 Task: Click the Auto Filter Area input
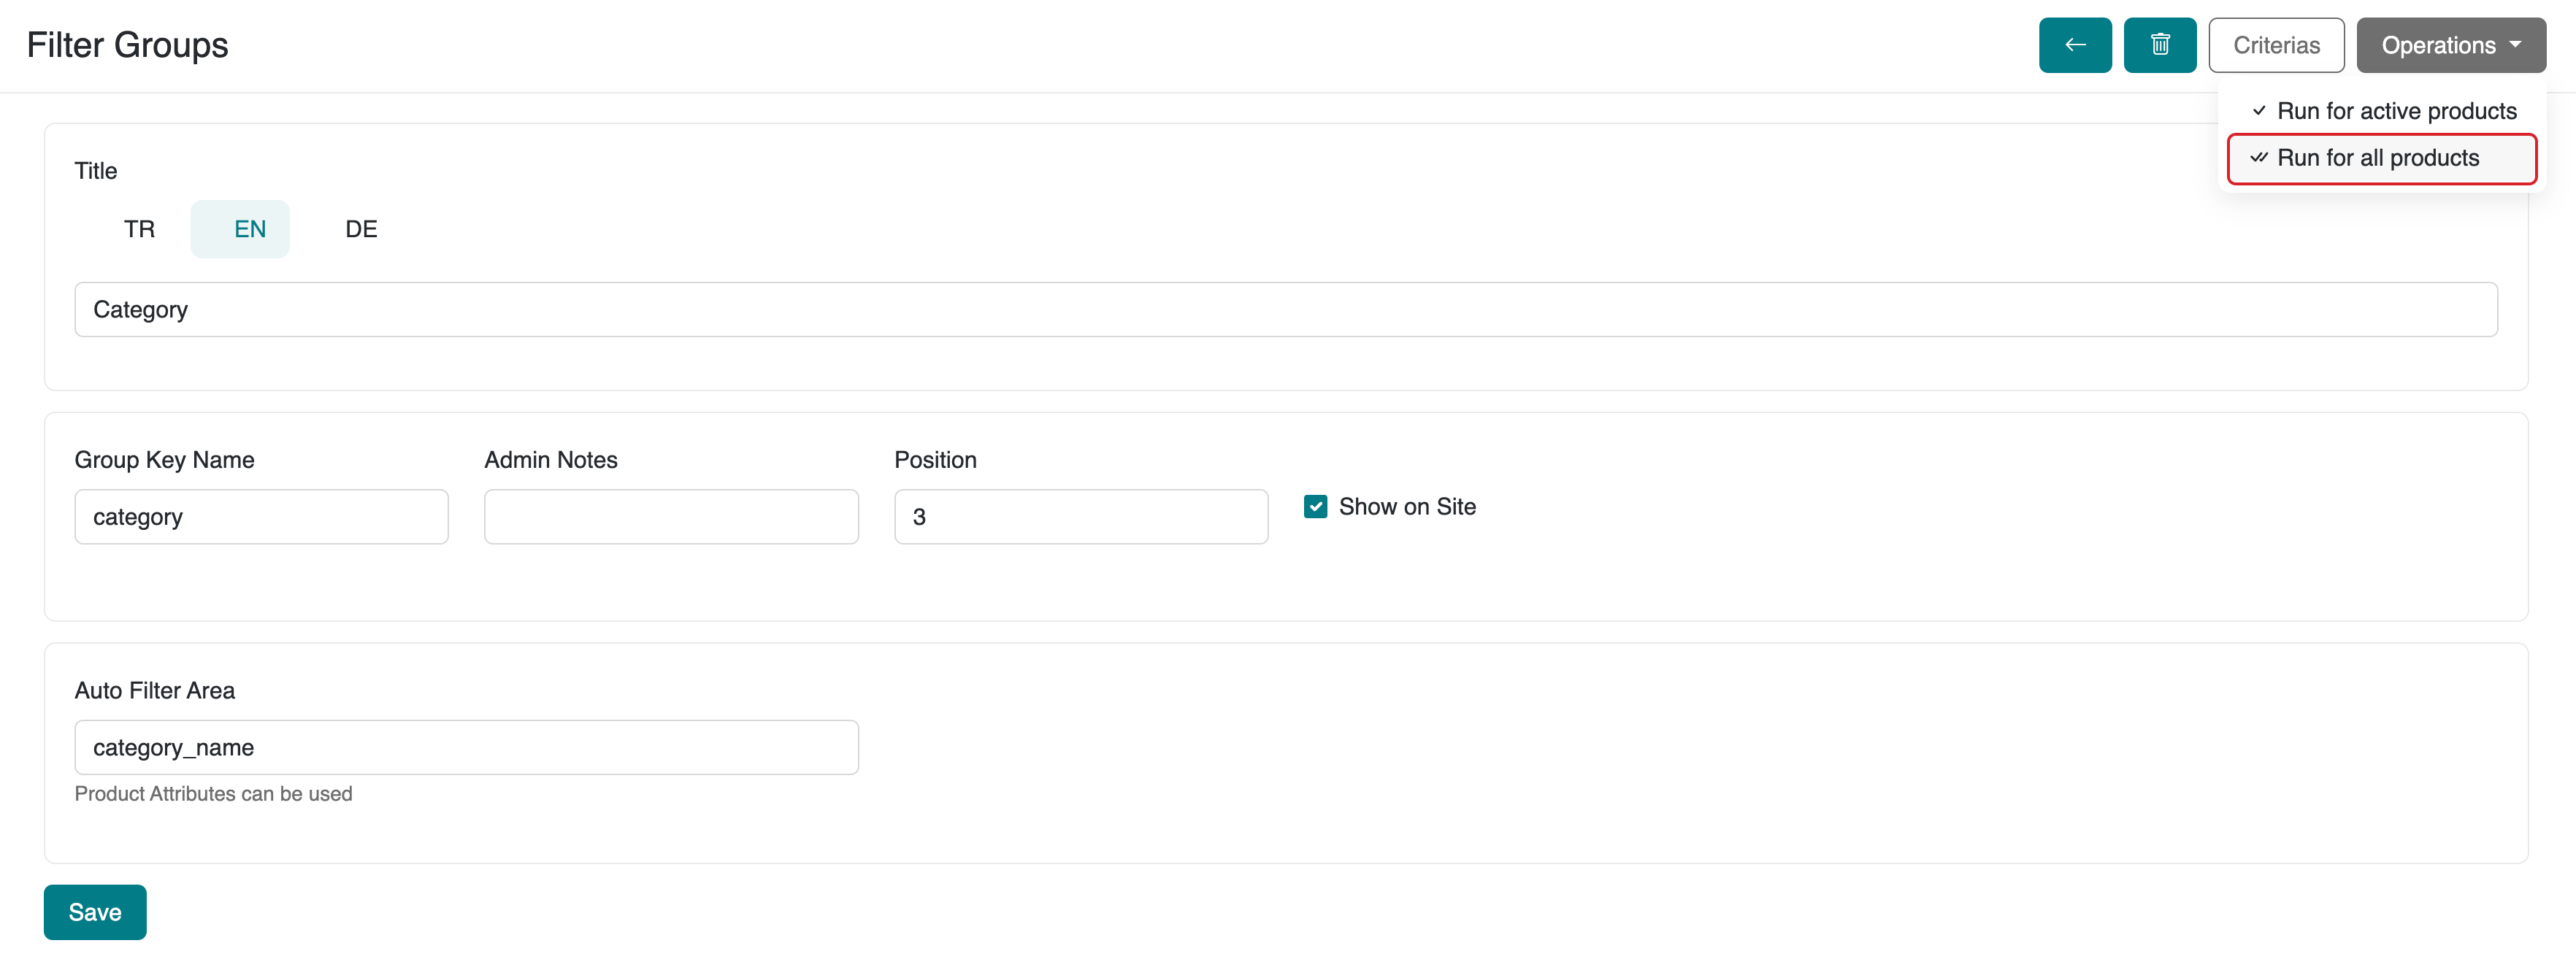click(x=466, y=747)
